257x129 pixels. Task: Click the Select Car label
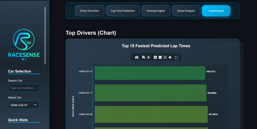(15, 98)
